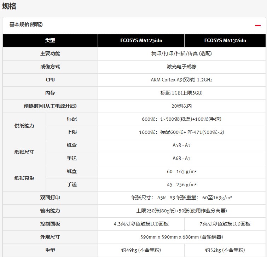Select the ECOSYS M4132idn column header
267x257 pixels.
click(x=225, y=41)
